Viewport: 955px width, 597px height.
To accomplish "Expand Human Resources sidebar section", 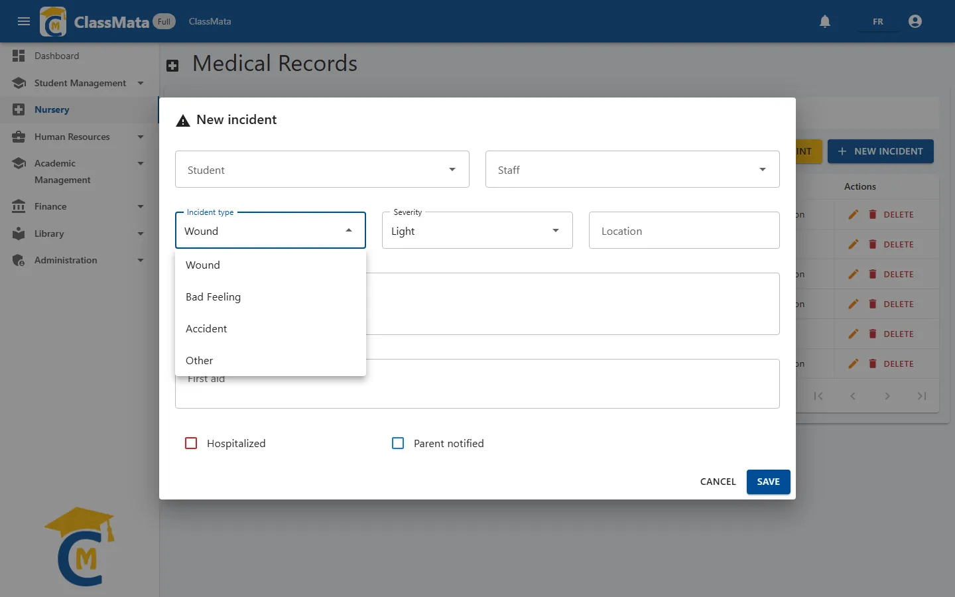I will pyautogui.click(x=141, y=137).
